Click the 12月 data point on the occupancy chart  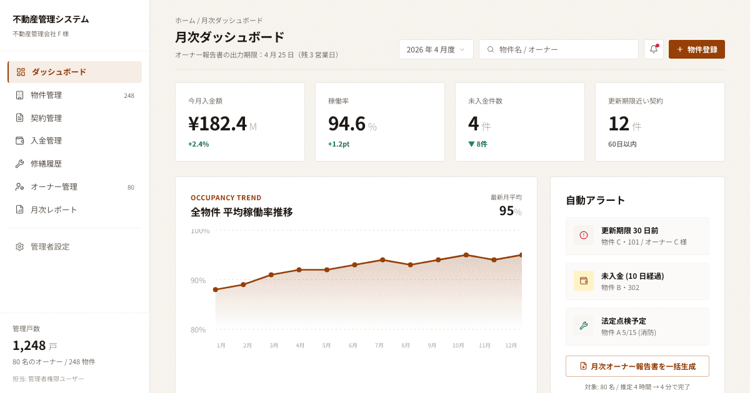[x=521, y=254]
